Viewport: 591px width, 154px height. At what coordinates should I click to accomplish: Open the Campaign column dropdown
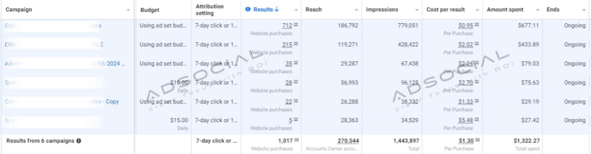[x=128, y=10]
